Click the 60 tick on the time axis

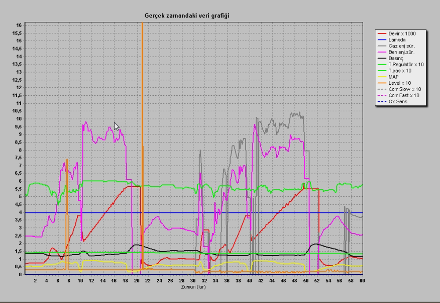(362, 280)
